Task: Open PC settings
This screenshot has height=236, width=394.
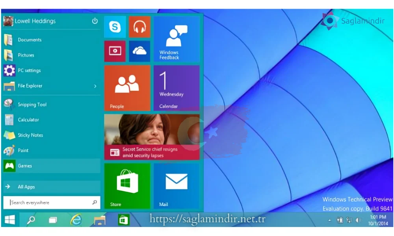Action: 52,70
